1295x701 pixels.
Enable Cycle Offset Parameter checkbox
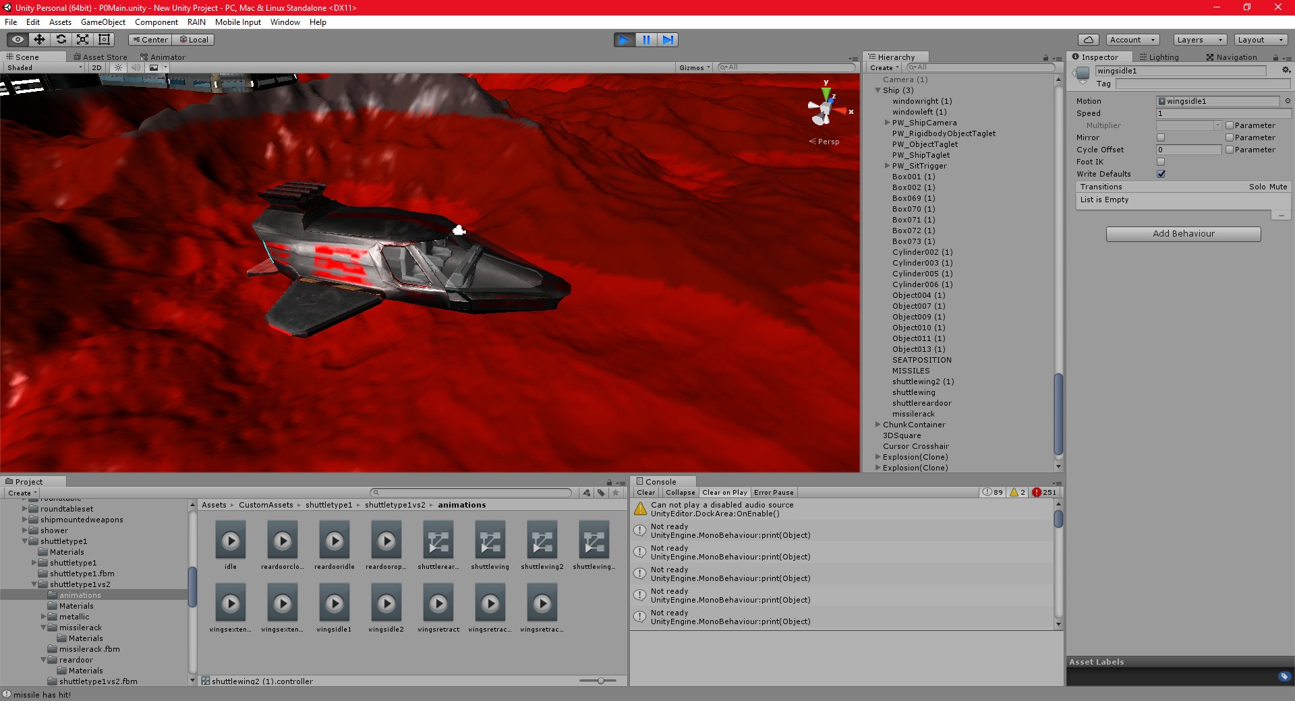1230,150
